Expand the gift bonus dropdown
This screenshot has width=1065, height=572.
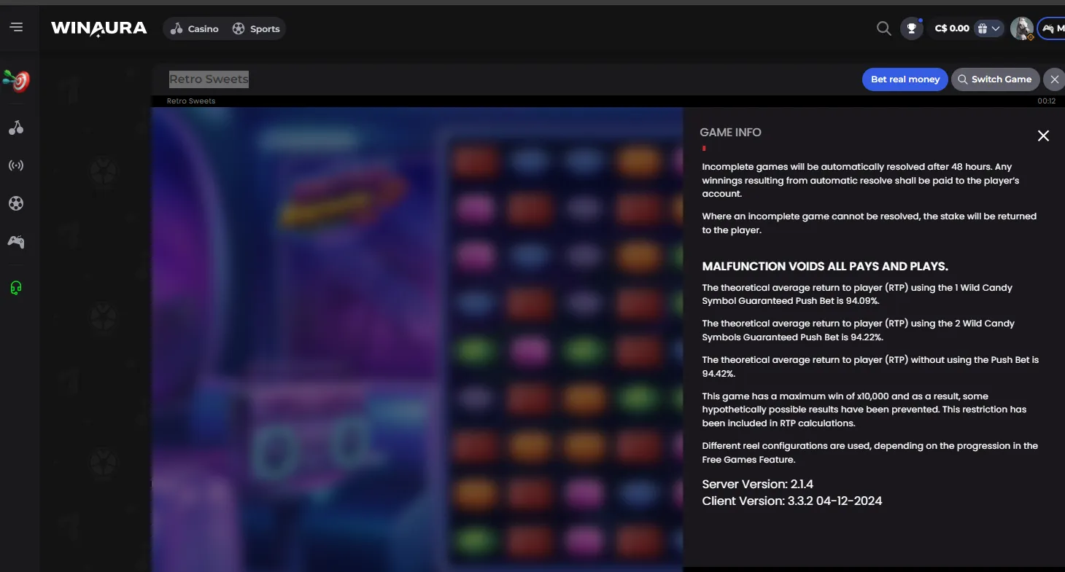click(x=989, y=28)
